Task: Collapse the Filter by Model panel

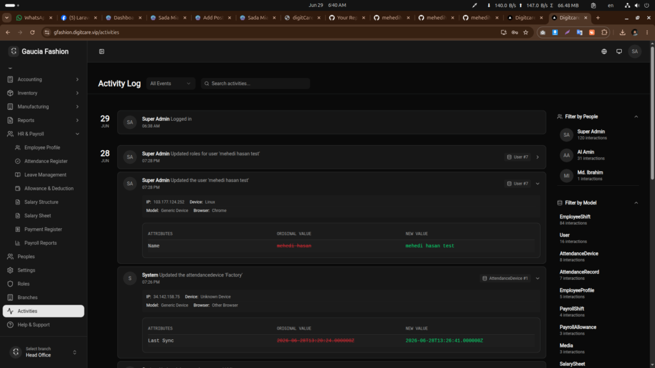Action: (636, 203)
